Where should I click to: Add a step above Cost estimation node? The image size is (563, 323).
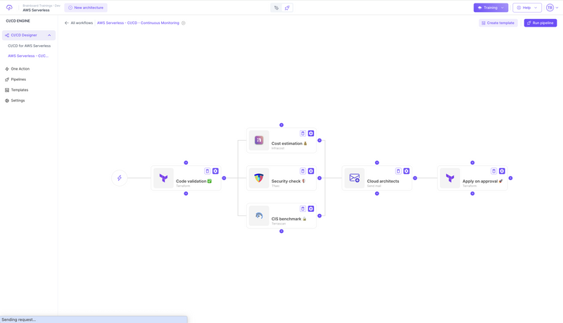[281, 125]
